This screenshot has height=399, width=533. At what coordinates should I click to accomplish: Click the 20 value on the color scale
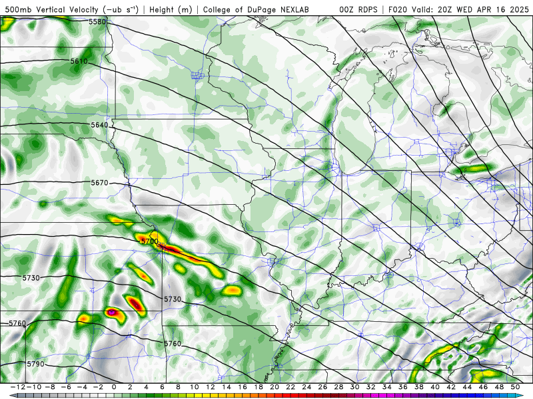[274, 387]
